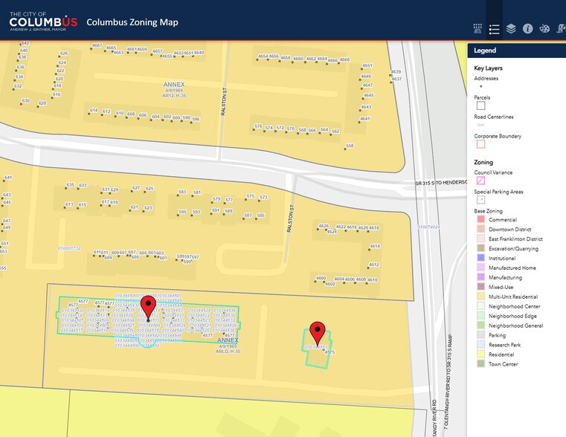Viewport: 566px width, 437px height.
Task: Click the Corporate Boundary legend symbol
Action: tap(480, 144)
